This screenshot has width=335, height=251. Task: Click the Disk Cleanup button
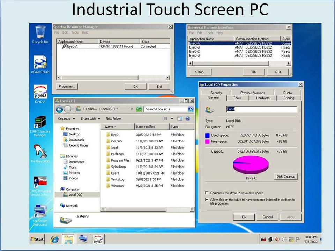(285, 176)
